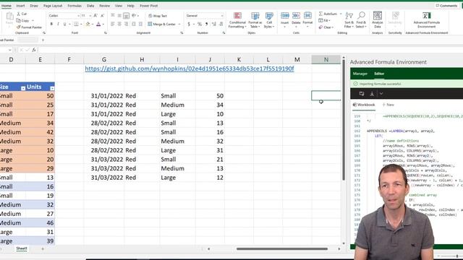Open Sort & Filter menu
463x260 pixels.
pos(349,20)
